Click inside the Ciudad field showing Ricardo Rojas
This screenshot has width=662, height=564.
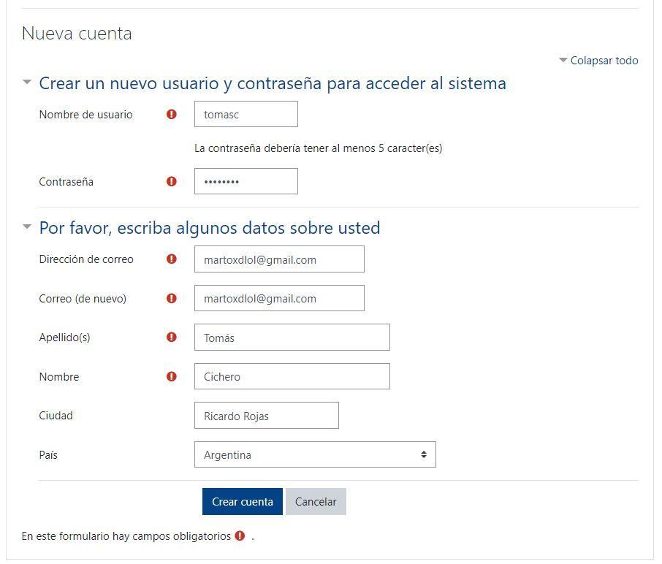pos(266,415)
